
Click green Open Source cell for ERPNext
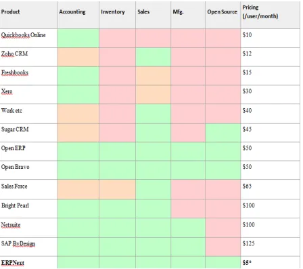[x=223, y=262]
